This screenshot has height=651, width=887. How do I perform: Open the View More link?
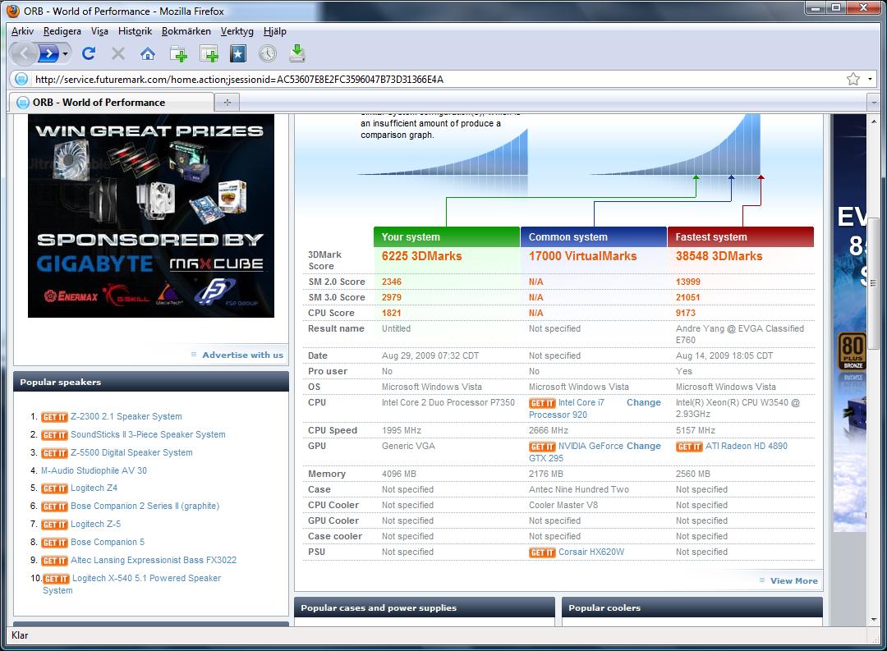point(793,581)
